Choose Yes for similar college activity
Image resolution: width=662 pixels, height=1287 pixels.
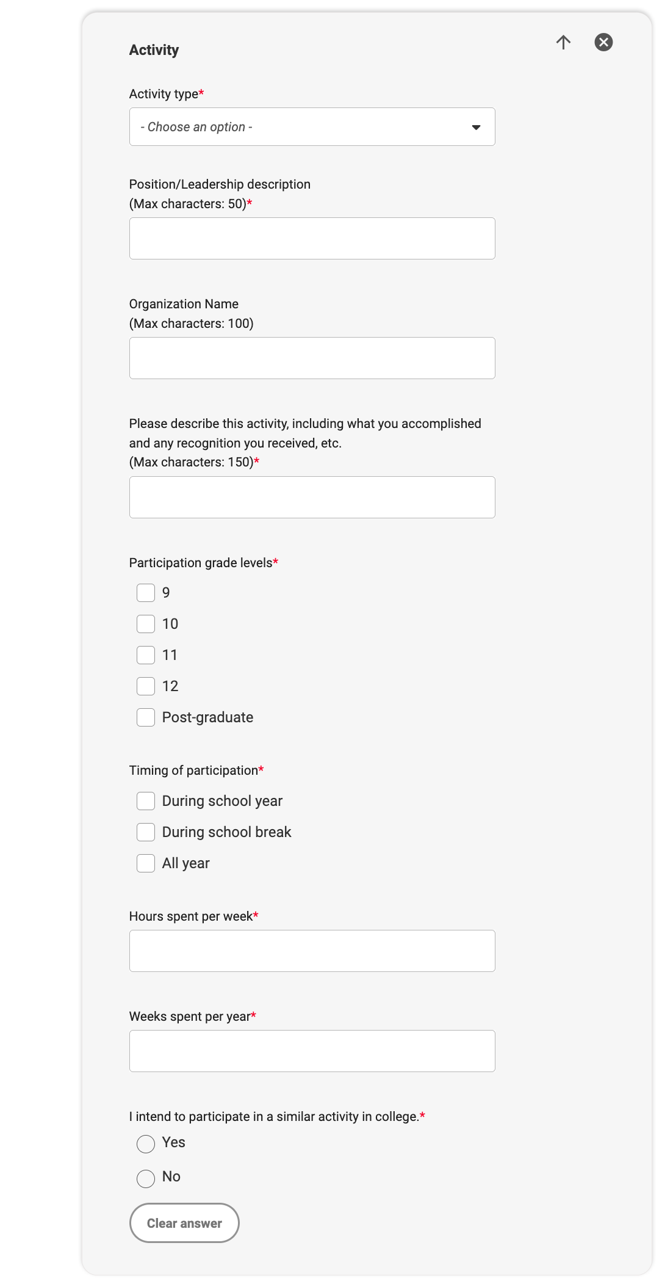click(146, 1144)
